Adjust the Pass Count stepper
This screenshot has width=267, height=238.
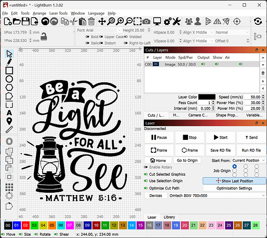coord(213,103)
